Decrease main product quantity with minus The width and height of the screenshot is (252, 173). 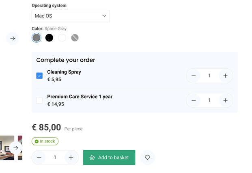coord(39,158)
